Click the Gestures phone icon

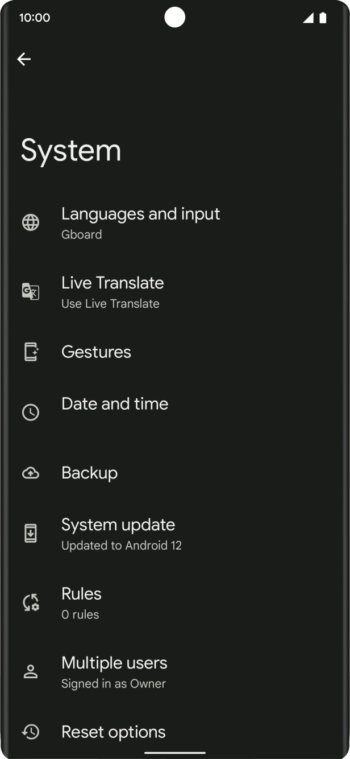click(x=30, y=352)
